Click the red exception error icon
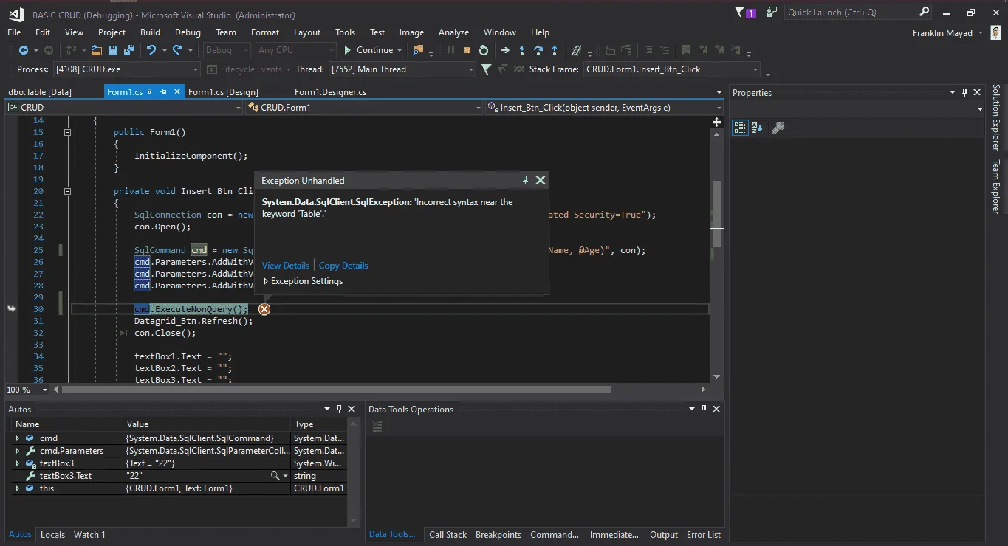Screen dimensions: 1008x546 coord(264,309)
